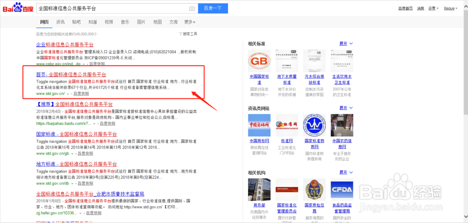Click the 污水综合排放标准 document thumbnail

pos(314,61)
